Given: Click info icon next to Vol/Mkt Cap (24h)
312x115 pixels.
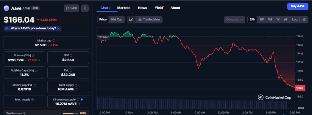Looking at the screenshot, I should [36, 71].
